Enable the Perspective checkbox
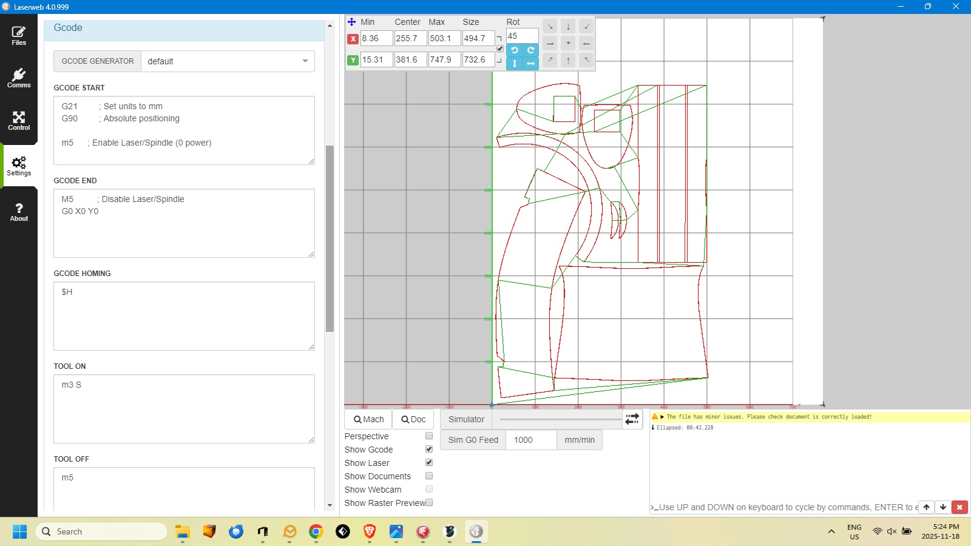Image resolution: width=971 pixels, height=546 pixels. tap(429, 436)
